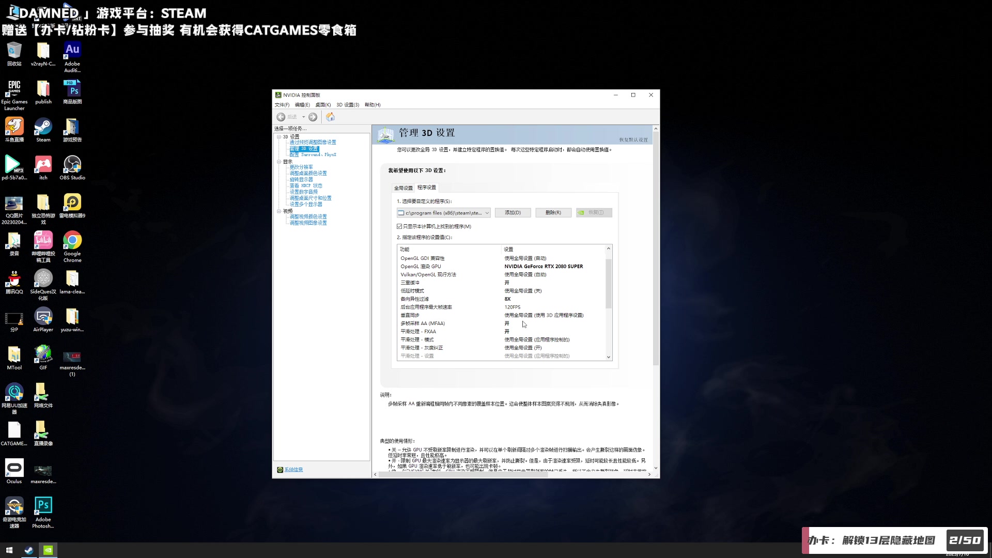Open the 桌面(K) menu
Image resolution: width=992 pixels, height=558 pixels.
tap(323, 105)
